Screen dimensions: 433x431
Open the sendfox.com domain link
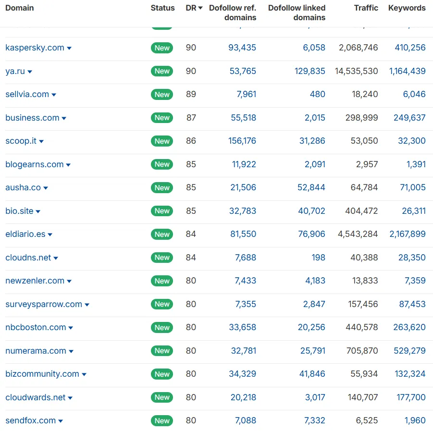tap(31, 421)
